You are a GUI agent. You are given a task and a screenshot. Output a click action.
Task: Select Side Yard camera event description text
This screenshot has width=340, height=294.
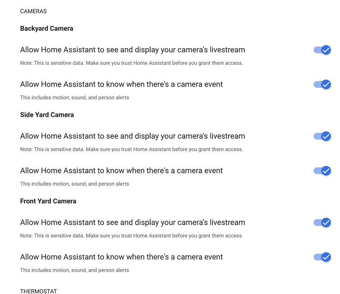(74, 183)
